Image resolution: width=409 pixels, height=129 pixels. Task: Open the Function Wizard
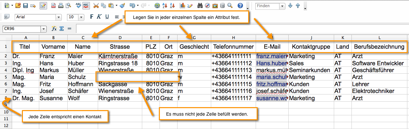pos(54,29)
